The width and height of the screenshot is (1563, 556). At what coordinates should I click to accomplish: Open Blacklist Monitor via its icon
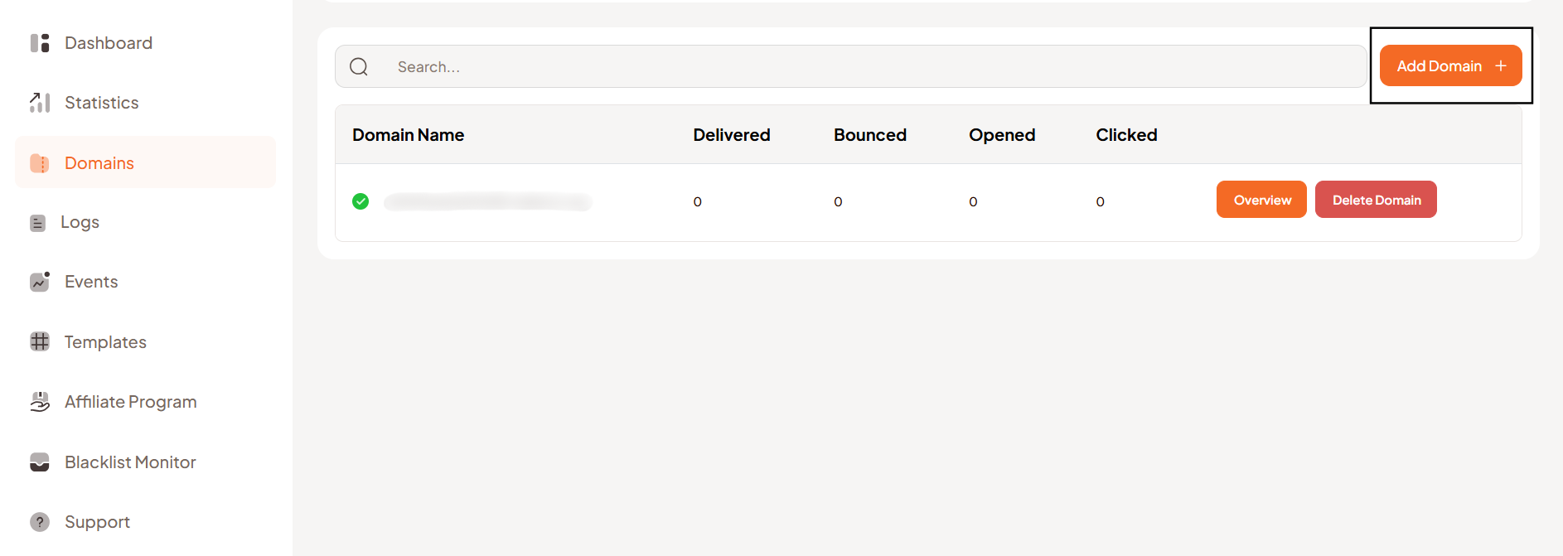39,462
